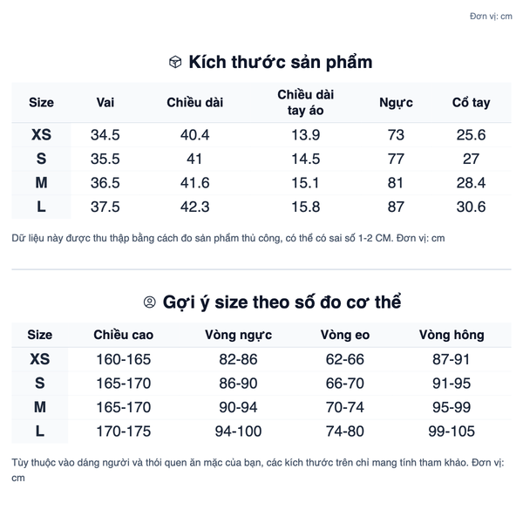Click the Vòng eo column header
Viewport: 523px width, 523px height.
click(x=345, y=335)
